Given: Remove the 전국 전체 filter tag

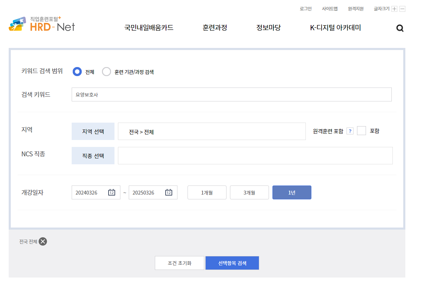Looking at the screenshot, I should tap(43, 241).
